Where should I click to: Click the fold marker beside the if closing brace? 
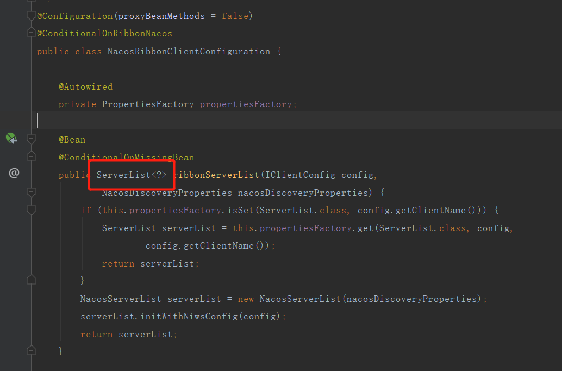(31, 280)
